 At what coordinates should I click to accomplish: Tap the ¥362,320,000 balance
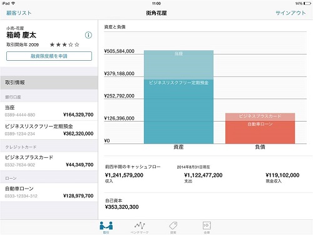(78, 133)
